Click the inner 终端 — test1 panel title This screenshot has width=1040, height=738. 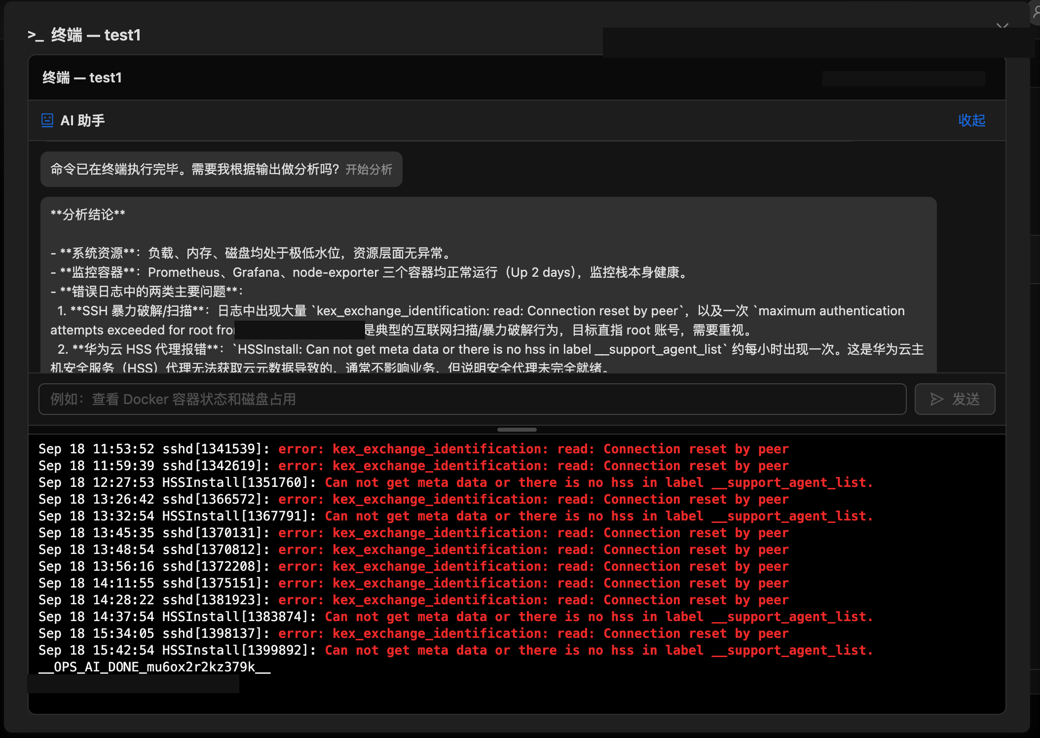pos(82,78)
